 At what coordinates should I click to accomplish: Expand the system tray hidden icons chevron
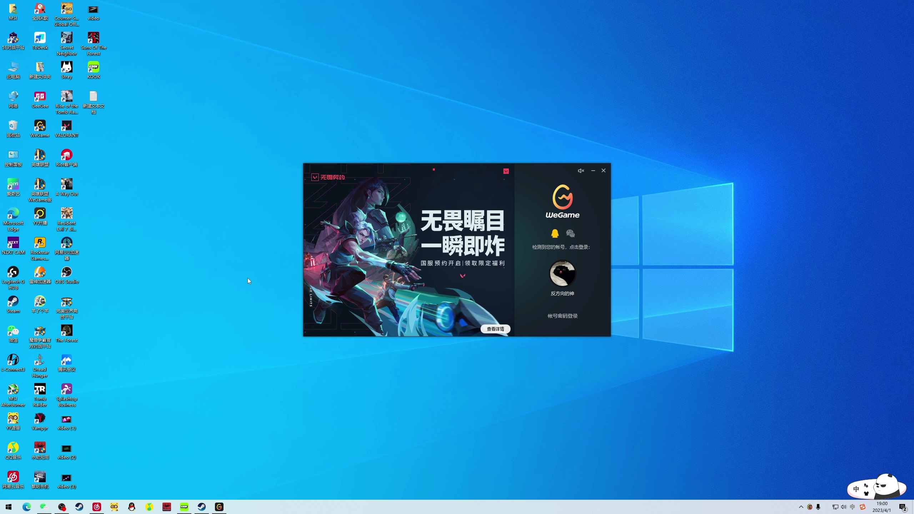tap(801, 507)
